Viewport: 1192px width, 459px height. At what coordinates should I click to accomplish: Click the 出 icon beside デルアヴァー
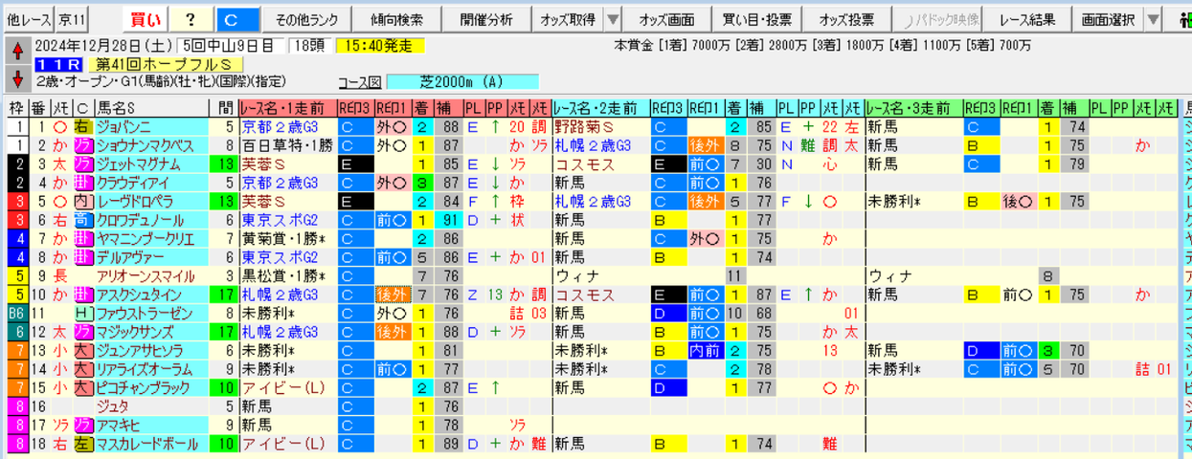pyautogui.click(x=82, y=257)
